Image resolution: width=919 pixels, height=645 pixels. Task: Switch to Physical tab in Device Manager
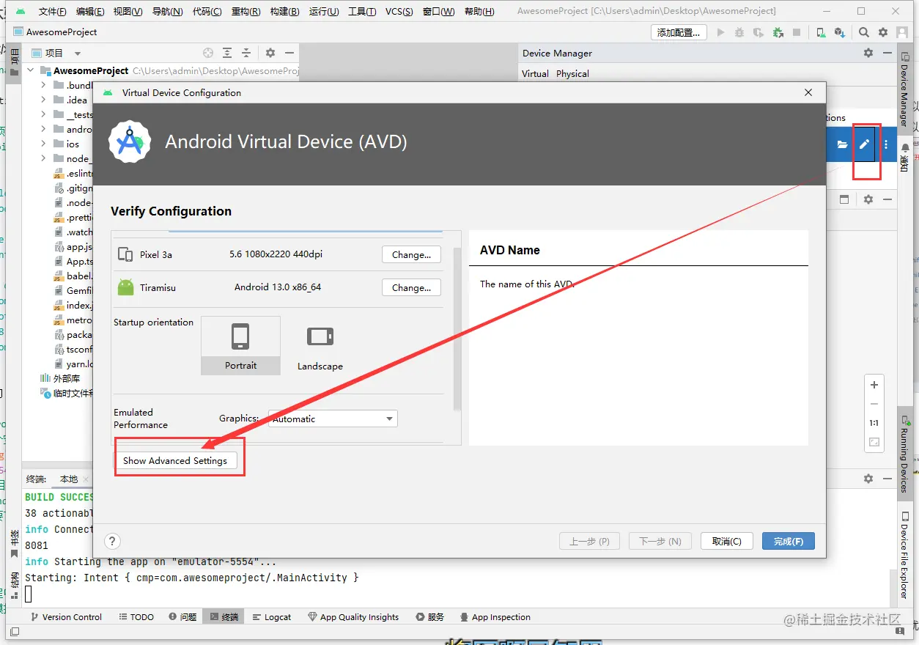pos(572,73)
